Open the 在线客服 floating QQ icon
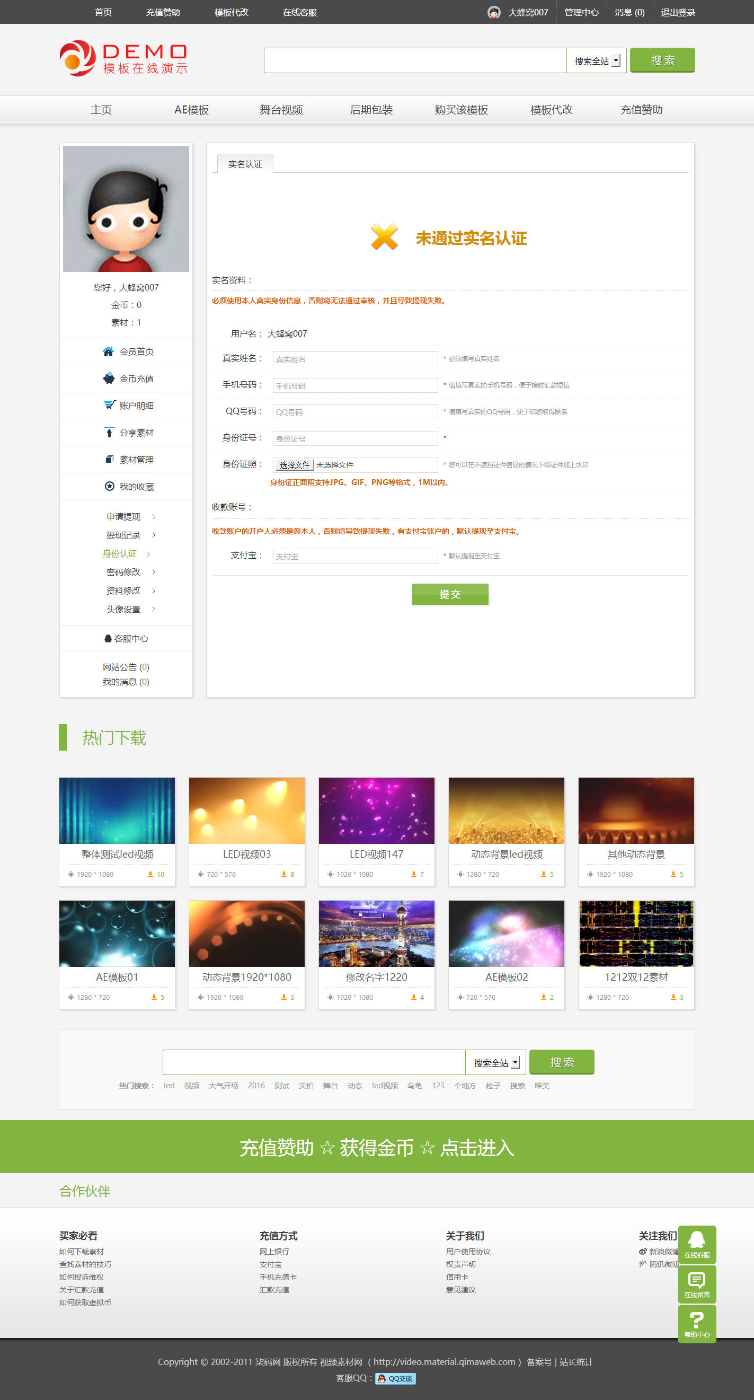 point(696,1244)
